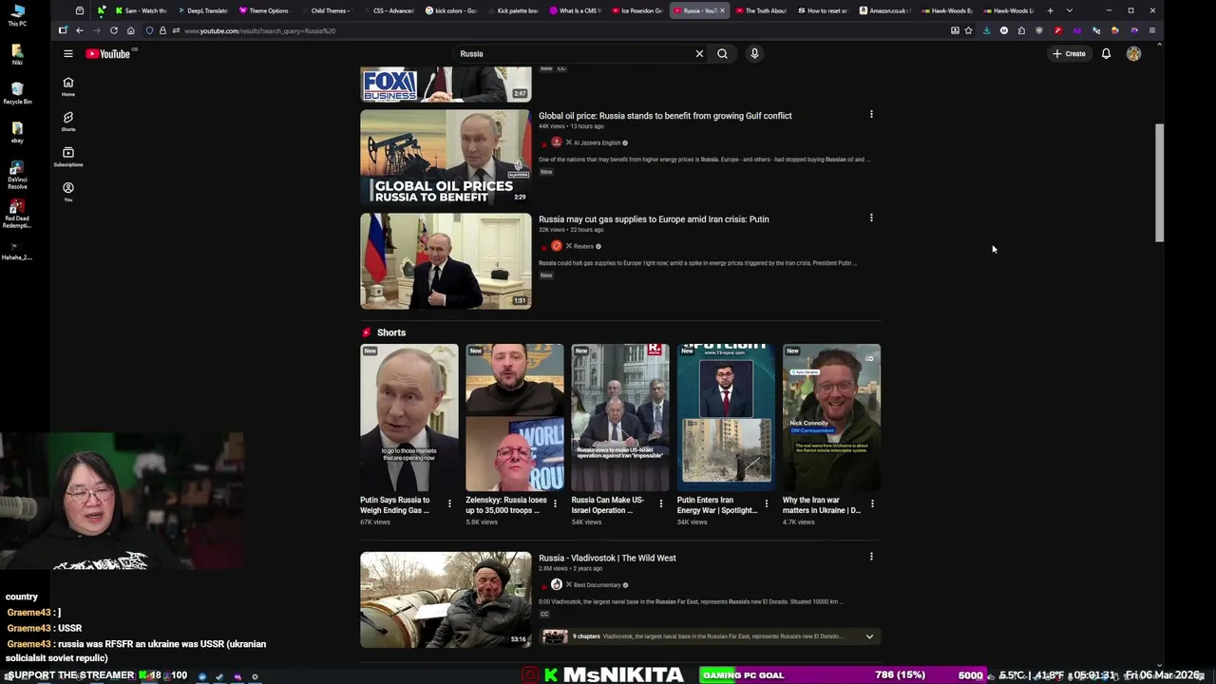The image size is (1216, 684).
Task: Switch to the What Is a CMS tab
Action: [577, 10]
